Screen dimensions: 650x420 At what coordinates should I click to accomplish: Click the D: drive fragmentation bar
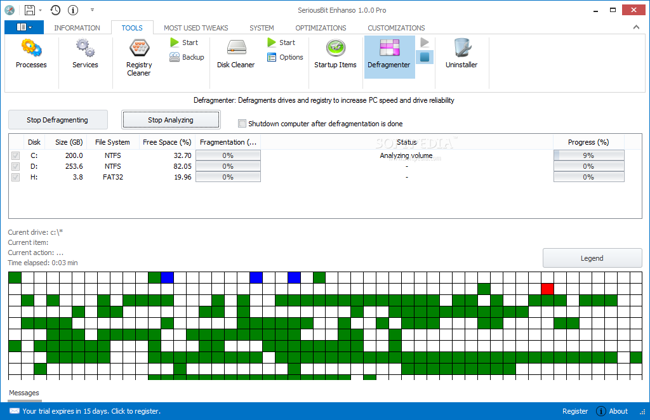[x=228, y=166]
